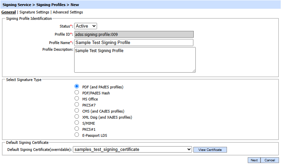Screen dimensions: 281x164
Task: Open the Advanced Settings tab
Action: click(x=68, y=12)
